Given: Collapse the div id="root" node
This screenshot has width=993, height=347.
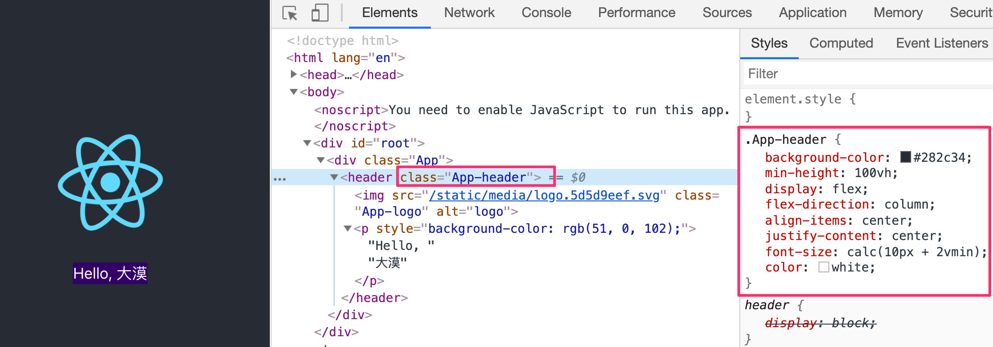Looking at the screenshot, I should point(307,143).
